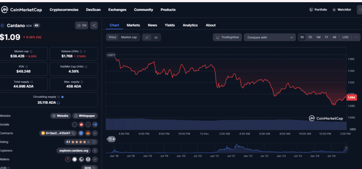Expand Volume (24h) details arrow
The height and width of the screenshot is (169, 362).
tap(85, 52)
